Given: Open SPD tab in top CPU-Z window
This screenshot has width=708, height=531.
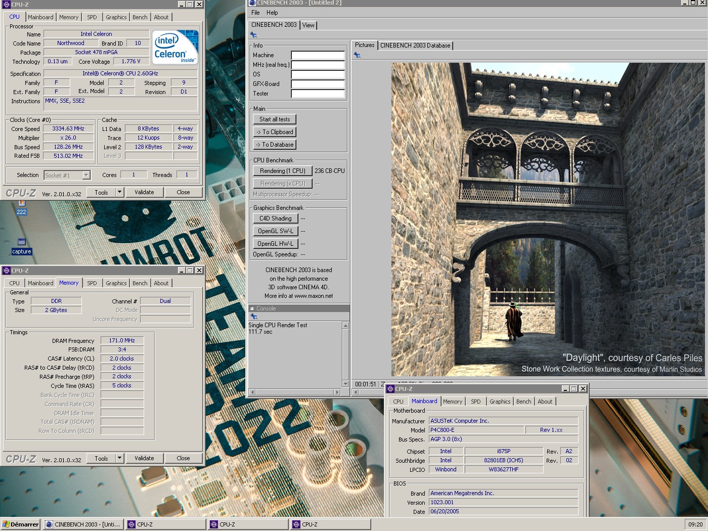Looking at the screenshot, I should [x=92, y=17].
